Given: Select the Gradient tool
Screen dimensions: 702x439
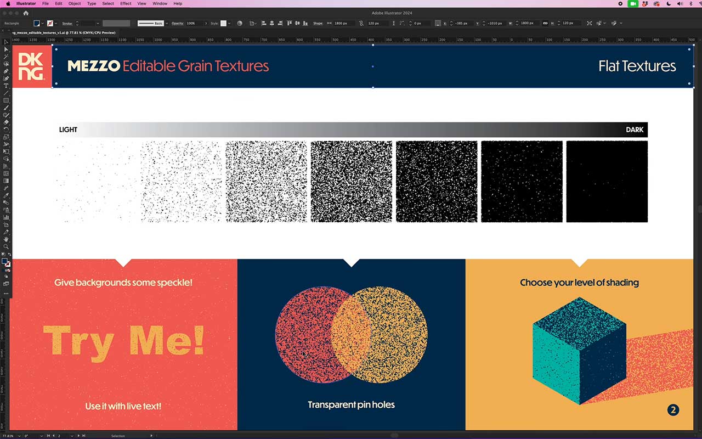Looking at the screenshot, I should 6,181.
